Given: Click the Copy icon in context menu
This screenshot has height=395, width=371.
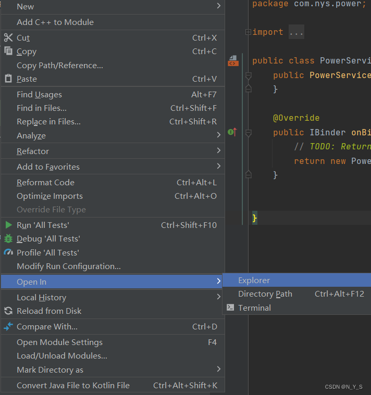Looking at the screenshot, I should 8,51.
